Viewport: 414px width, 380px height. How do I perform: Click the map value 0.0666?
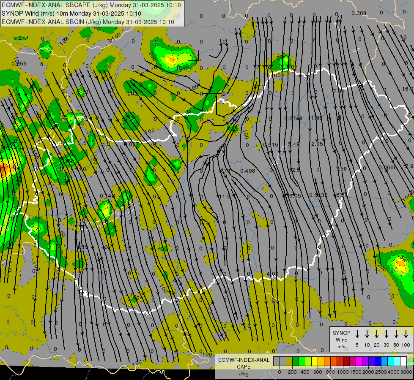388,168
